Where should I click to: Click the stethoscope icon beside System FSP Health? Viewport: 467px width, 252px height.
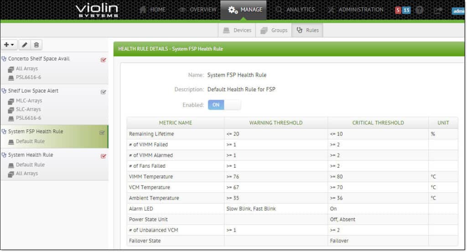point(4,132)
